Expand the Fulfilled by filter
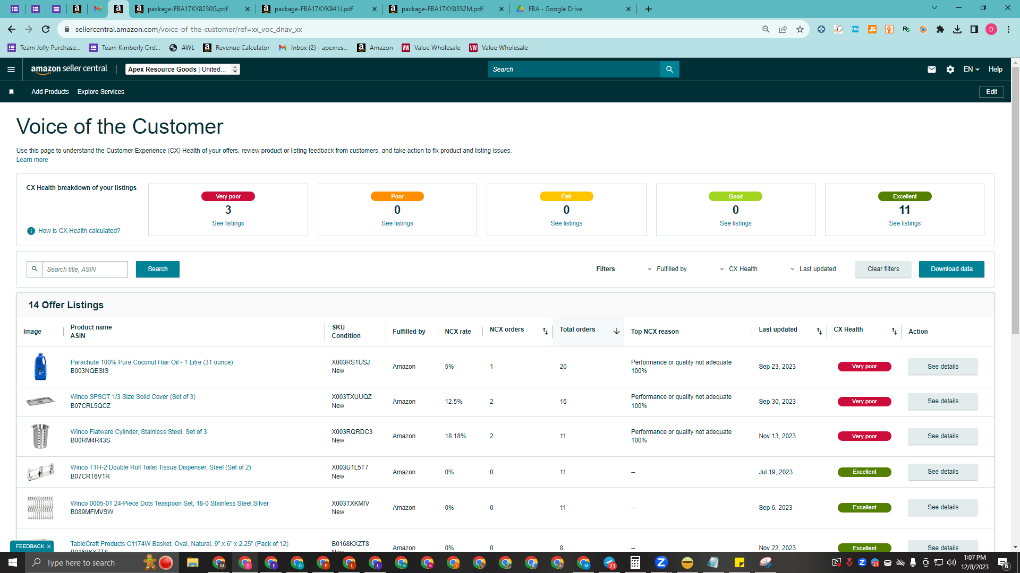 point(667,269)
